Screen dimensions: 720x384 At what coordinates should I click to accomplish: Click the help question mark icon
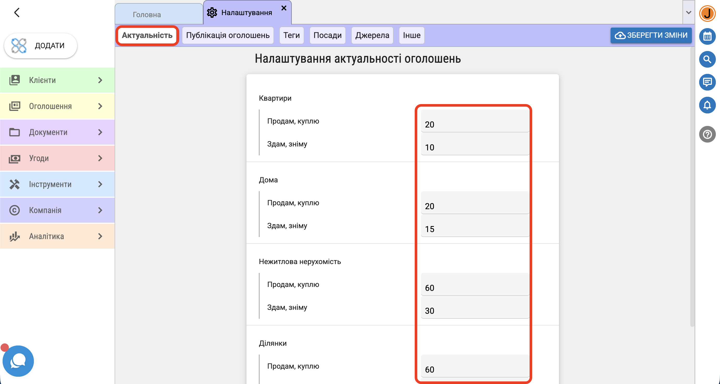pyautogui.click(x=707, y=135)
